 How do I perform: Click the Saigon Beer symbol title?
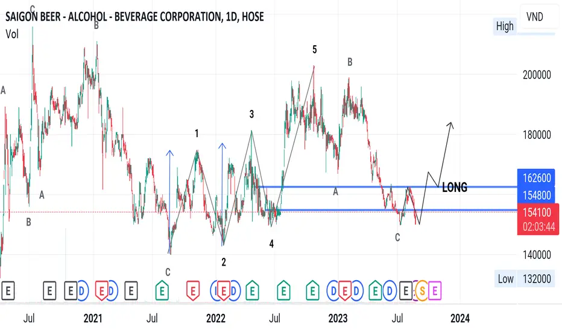pyautogui.click(x=134, y=16)
